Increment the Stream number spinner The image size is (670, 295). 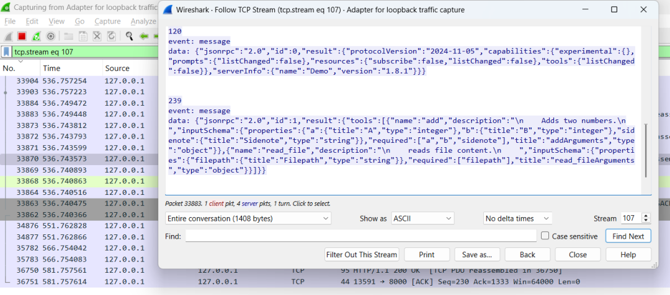646,216
